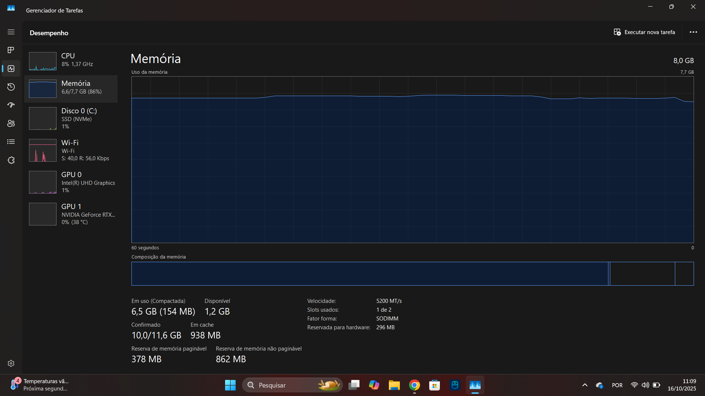This screenshot has width=705, height=396.
Task: Open Startup apps sidebar icon
Action: [11, 105]
